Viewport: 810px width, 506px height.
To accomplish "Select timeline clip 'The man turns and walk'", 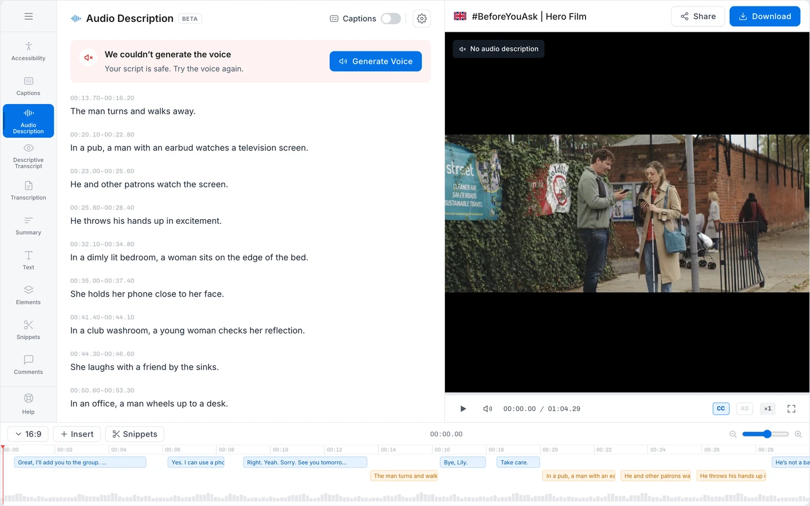I will coord(404,476).
